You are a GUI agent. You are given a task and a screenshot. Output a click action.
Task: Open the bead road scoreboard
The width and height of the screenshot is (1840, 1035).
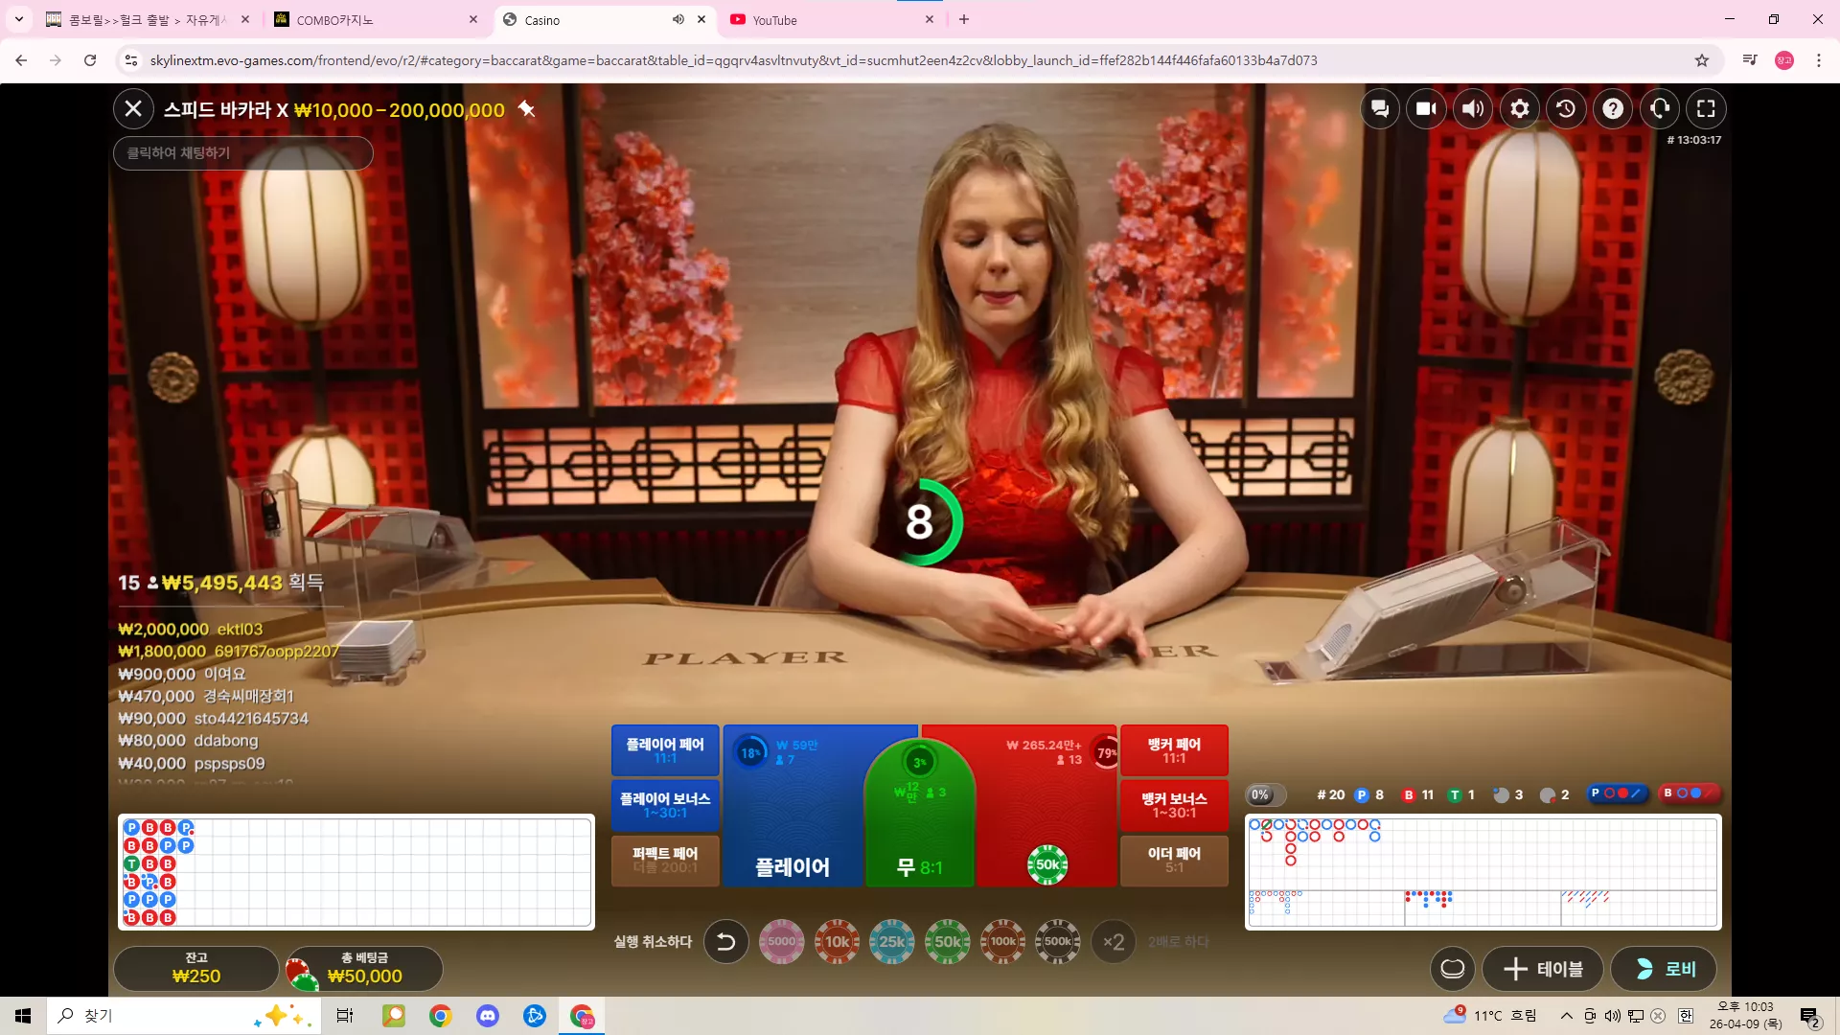[356, 872]
